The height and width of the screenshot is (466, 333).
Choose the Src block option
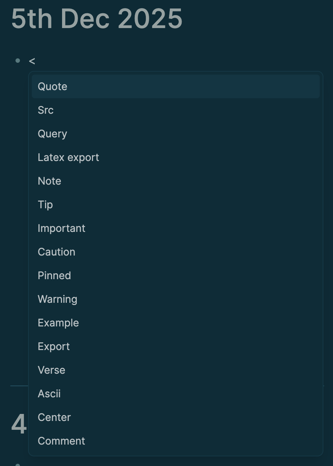[x=46, y=110]
